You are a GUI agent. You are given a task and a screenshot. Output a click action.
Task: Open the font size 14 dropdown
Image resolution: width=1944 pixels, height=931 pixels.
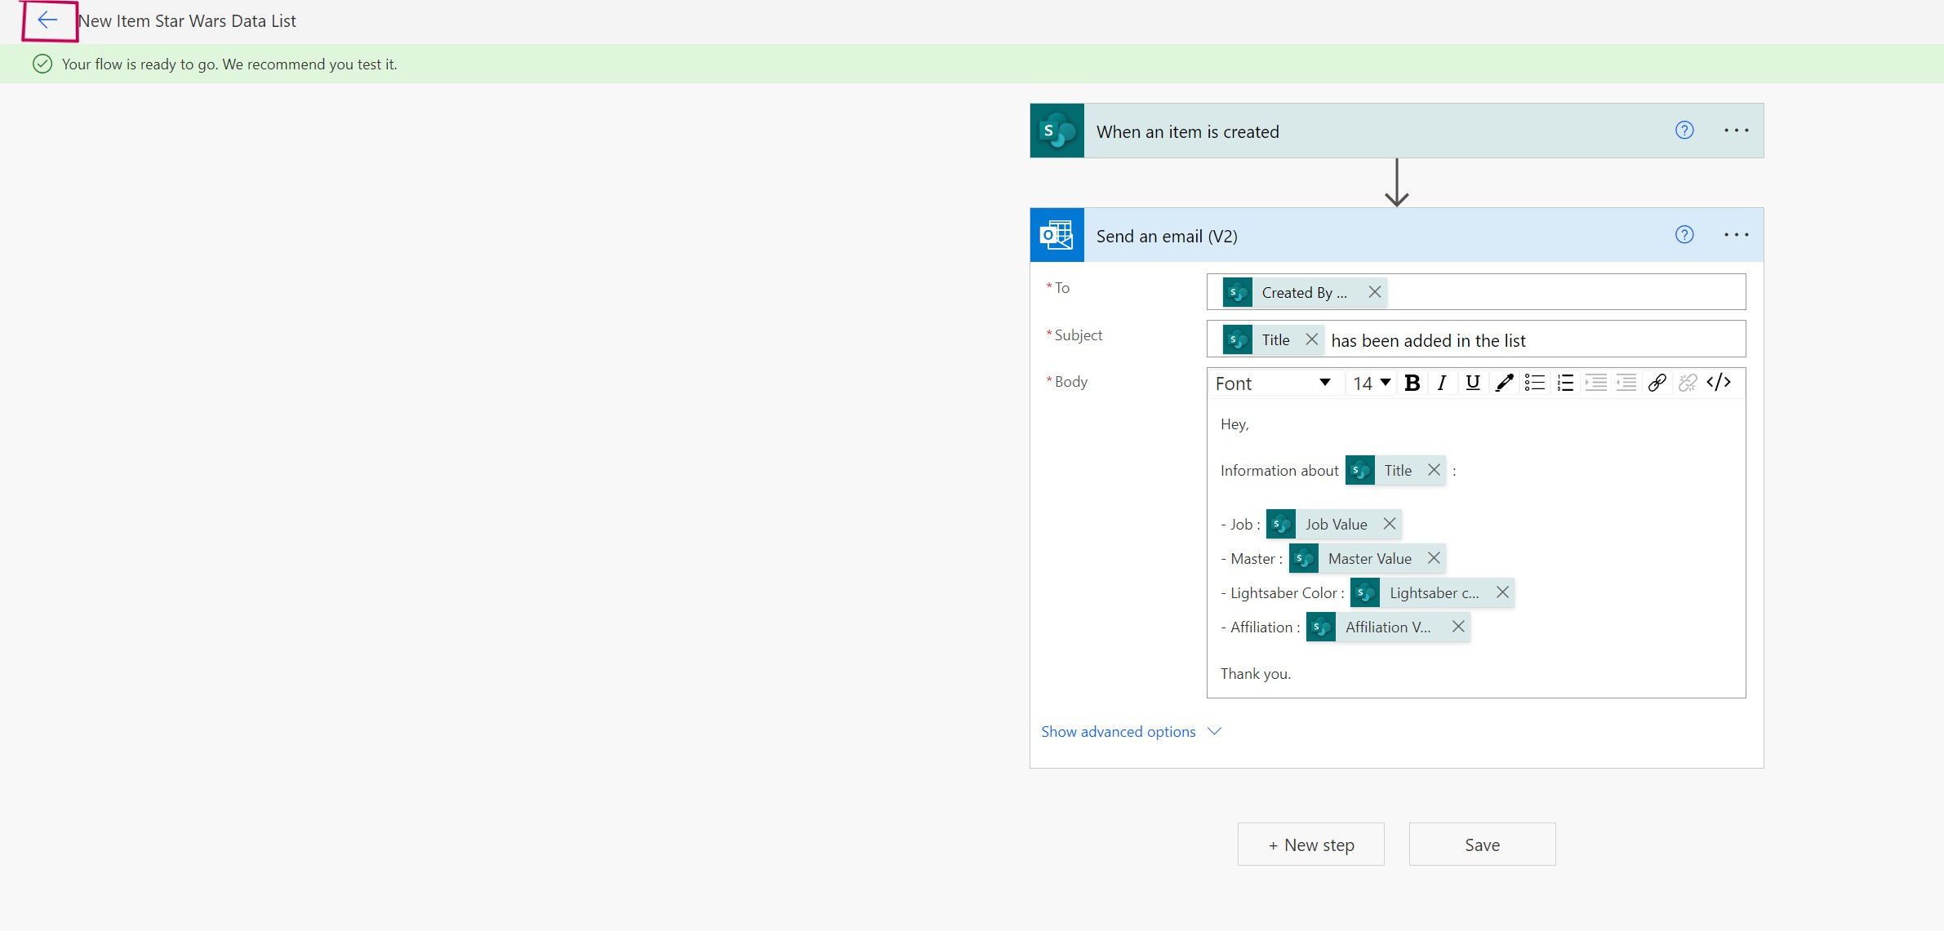pyautogui.click(x=1371, y=383)
